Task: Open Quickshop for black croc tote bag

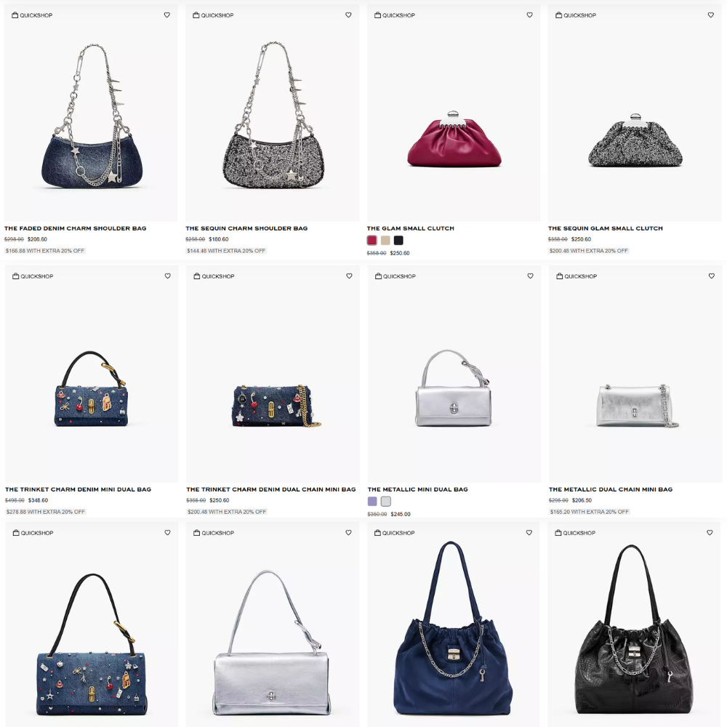Action: pos(575,533)
